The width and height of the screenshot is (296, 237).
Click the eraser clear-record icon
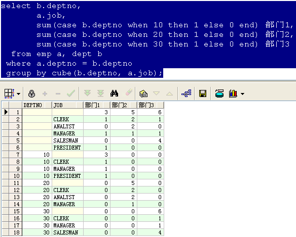129,92
